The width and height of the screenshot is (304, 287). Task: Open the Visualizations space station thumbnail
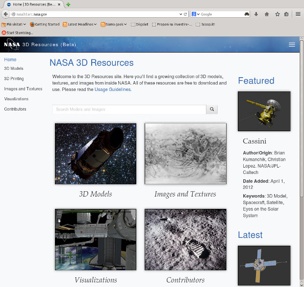96,240
